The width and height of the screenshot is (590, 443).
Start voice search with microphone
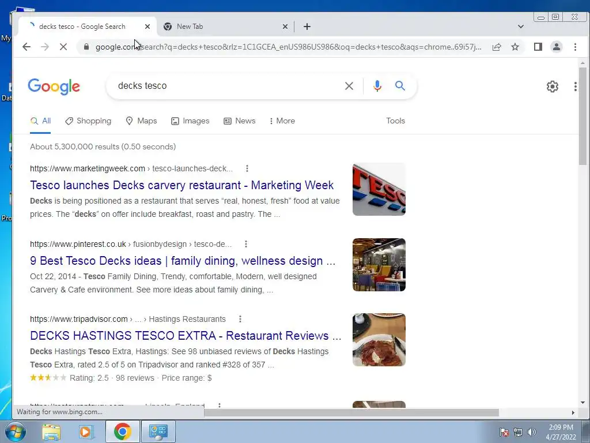(x=377, y=86)
